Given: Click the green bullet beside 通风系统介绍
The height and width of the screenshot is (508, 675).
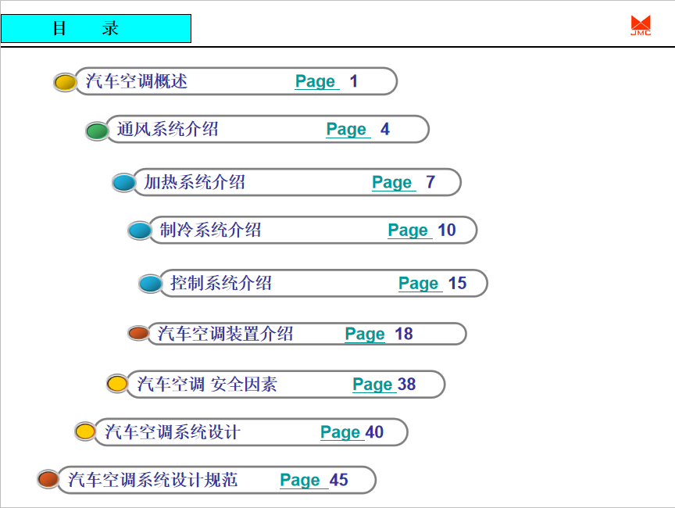Looking at the screenshot, I should (97, 131).
